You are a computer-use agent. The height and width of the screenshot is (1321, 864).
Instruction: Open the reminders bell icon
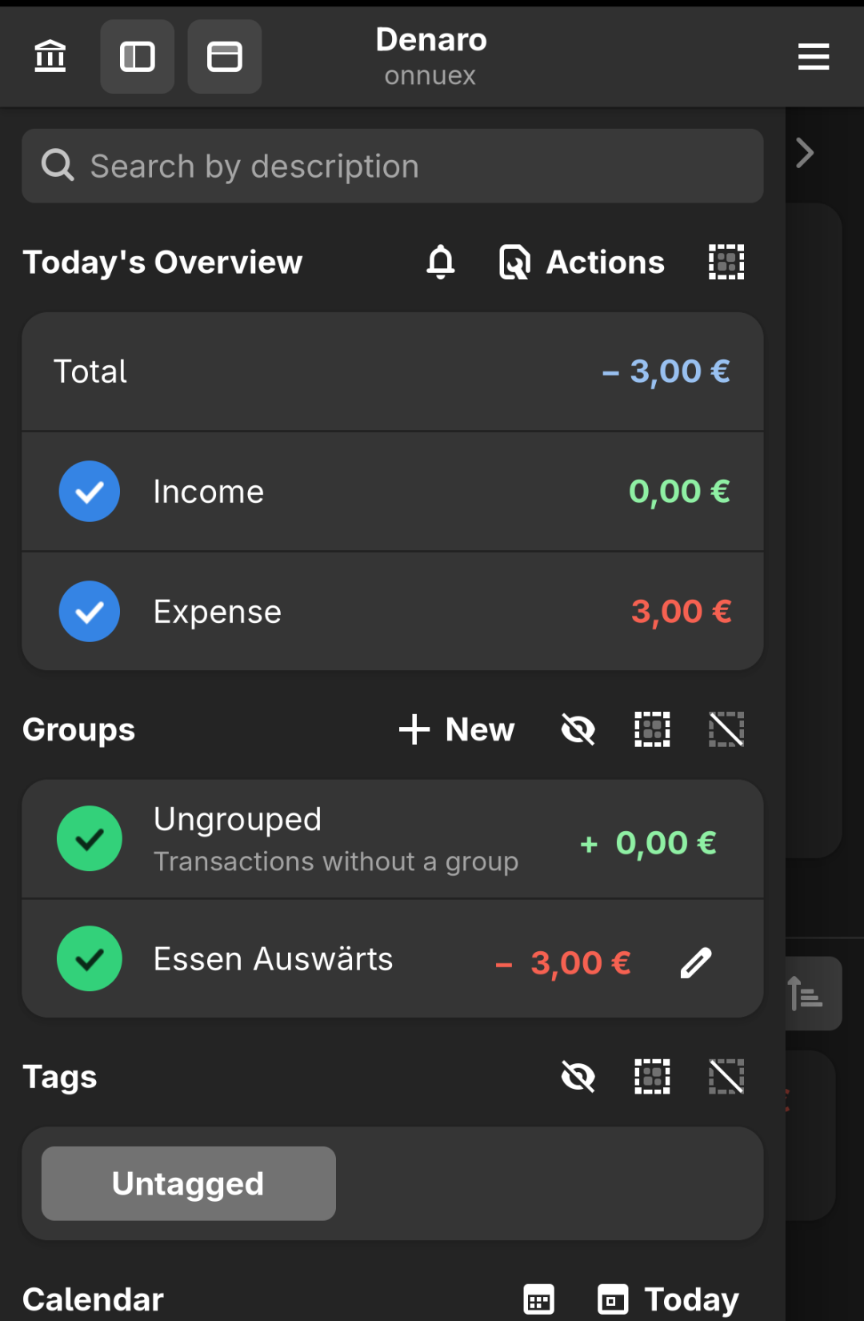[x=441, y=262]
